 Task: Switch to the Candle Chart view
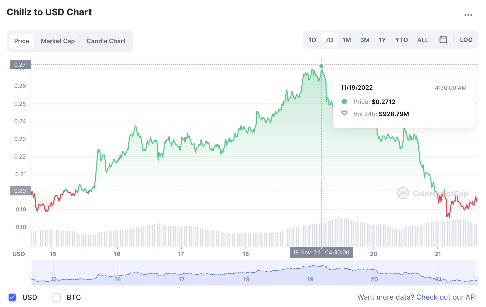click(106, 41)
